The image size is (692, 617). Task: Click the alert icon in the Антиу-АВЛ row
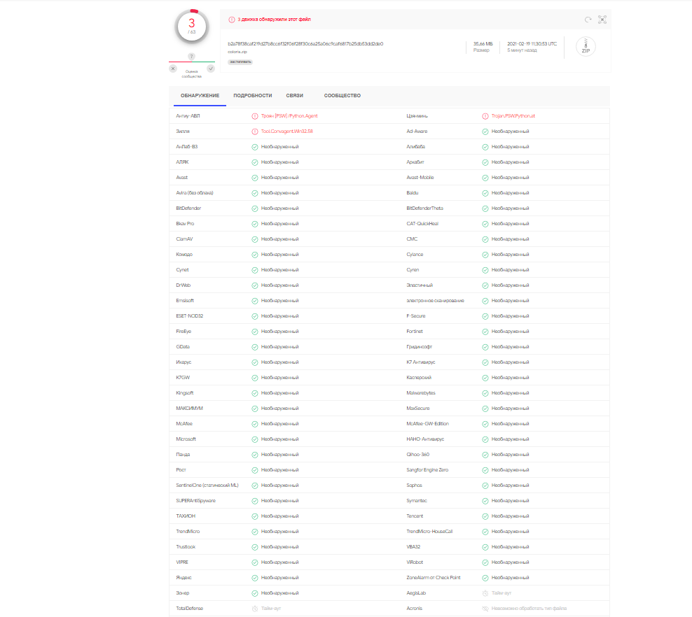[x=255, y=116]
